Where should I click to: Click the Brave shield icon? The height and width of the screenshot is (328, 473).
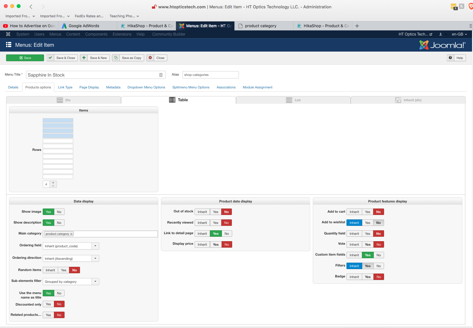pos(471,6)
